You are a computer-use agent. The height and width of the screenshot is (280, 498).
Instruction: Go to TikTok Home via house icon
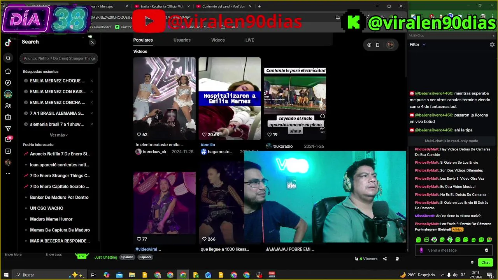click(8, 72)
